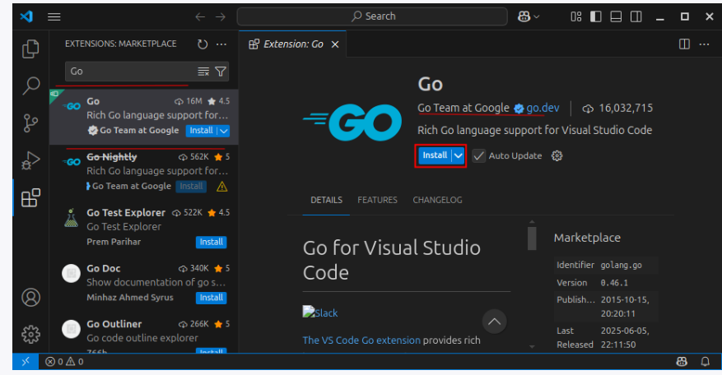Toggle the Auto Update checkbox
The image size is (722, 375).
pos(478,156)
